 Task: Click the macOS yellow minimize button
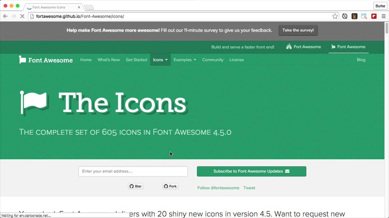(12, 6)
